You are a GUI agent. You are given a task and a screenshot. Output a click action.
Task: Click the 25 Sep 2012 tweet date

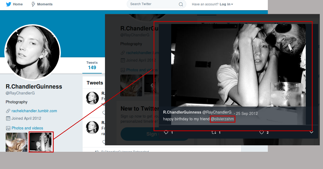(x=247, y=113)
